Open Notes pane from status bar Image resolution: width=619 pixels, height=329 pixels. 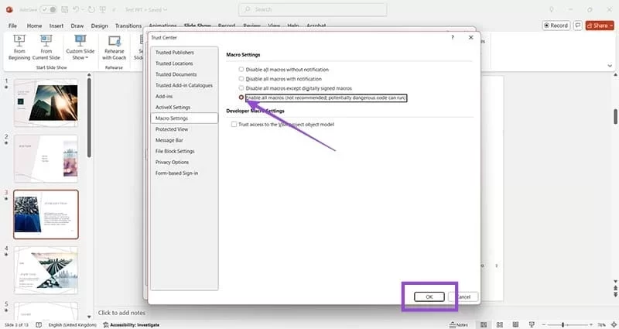click(x=458, y=324)
